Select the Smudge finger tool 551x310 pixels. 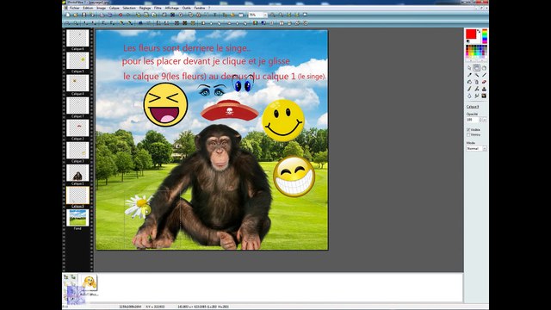[476, 96]
